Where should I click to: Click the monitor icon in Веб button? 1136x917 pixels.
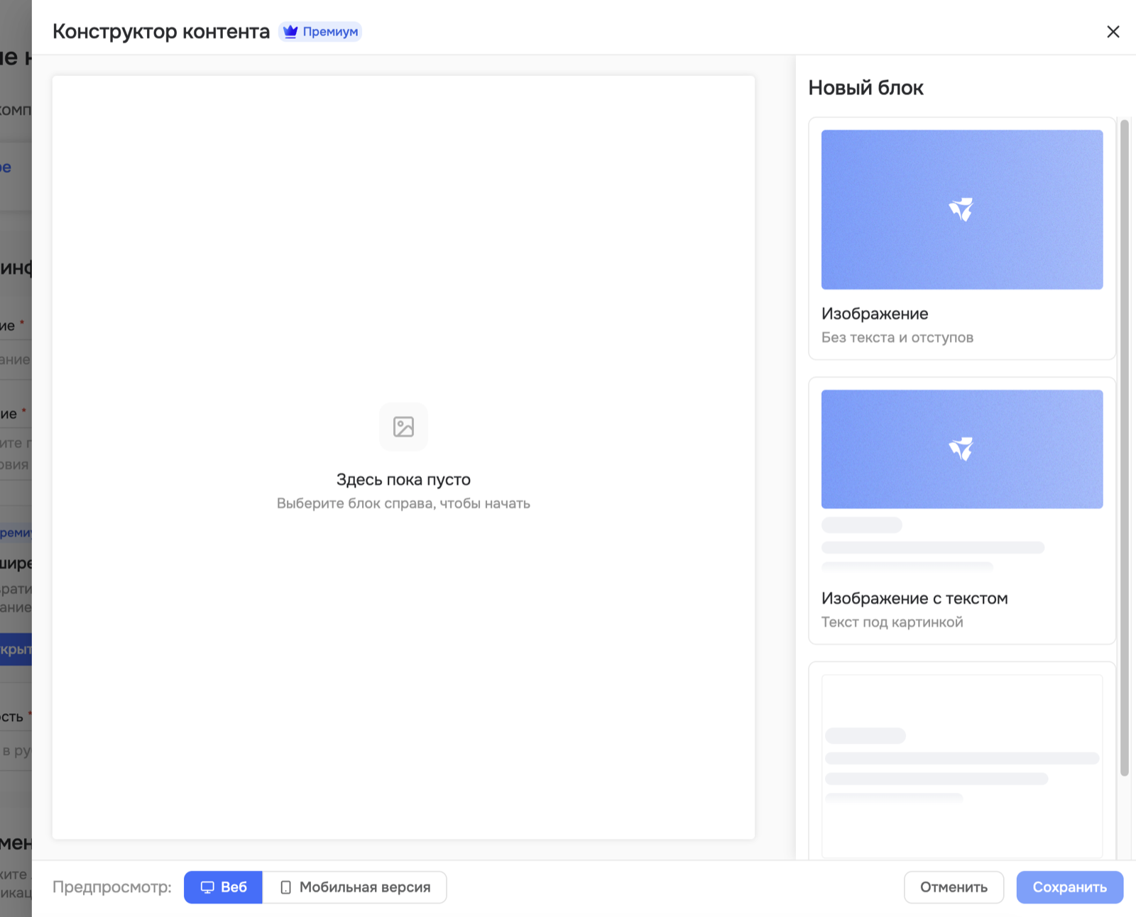[207, 887]
